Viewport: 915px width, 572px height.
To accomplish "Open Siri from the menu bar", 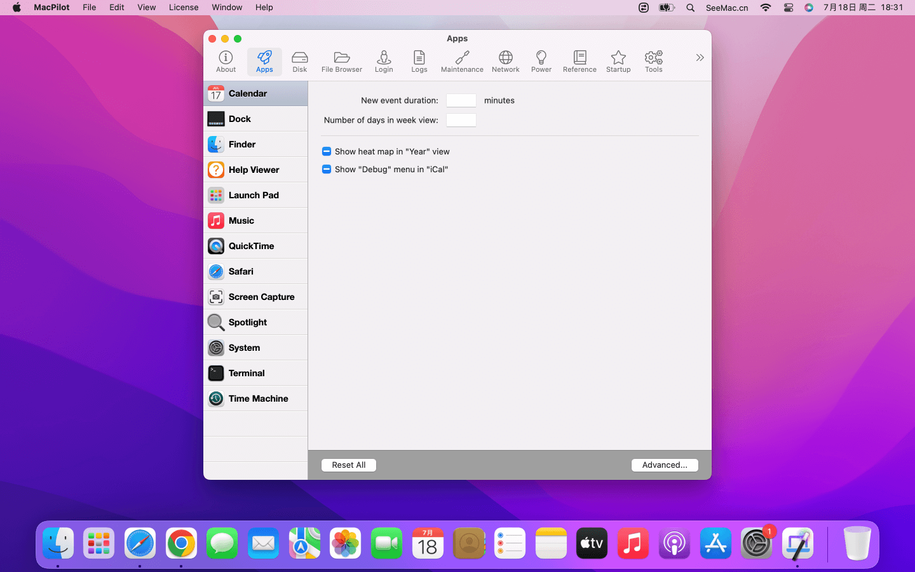I will [x=809, y=8].
